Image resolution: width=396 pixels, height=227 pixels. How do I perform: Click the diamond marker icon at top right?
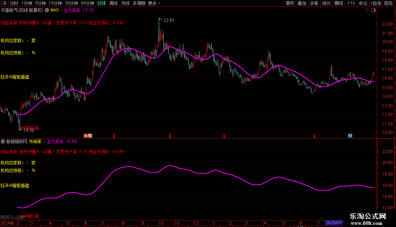[367, 10]
